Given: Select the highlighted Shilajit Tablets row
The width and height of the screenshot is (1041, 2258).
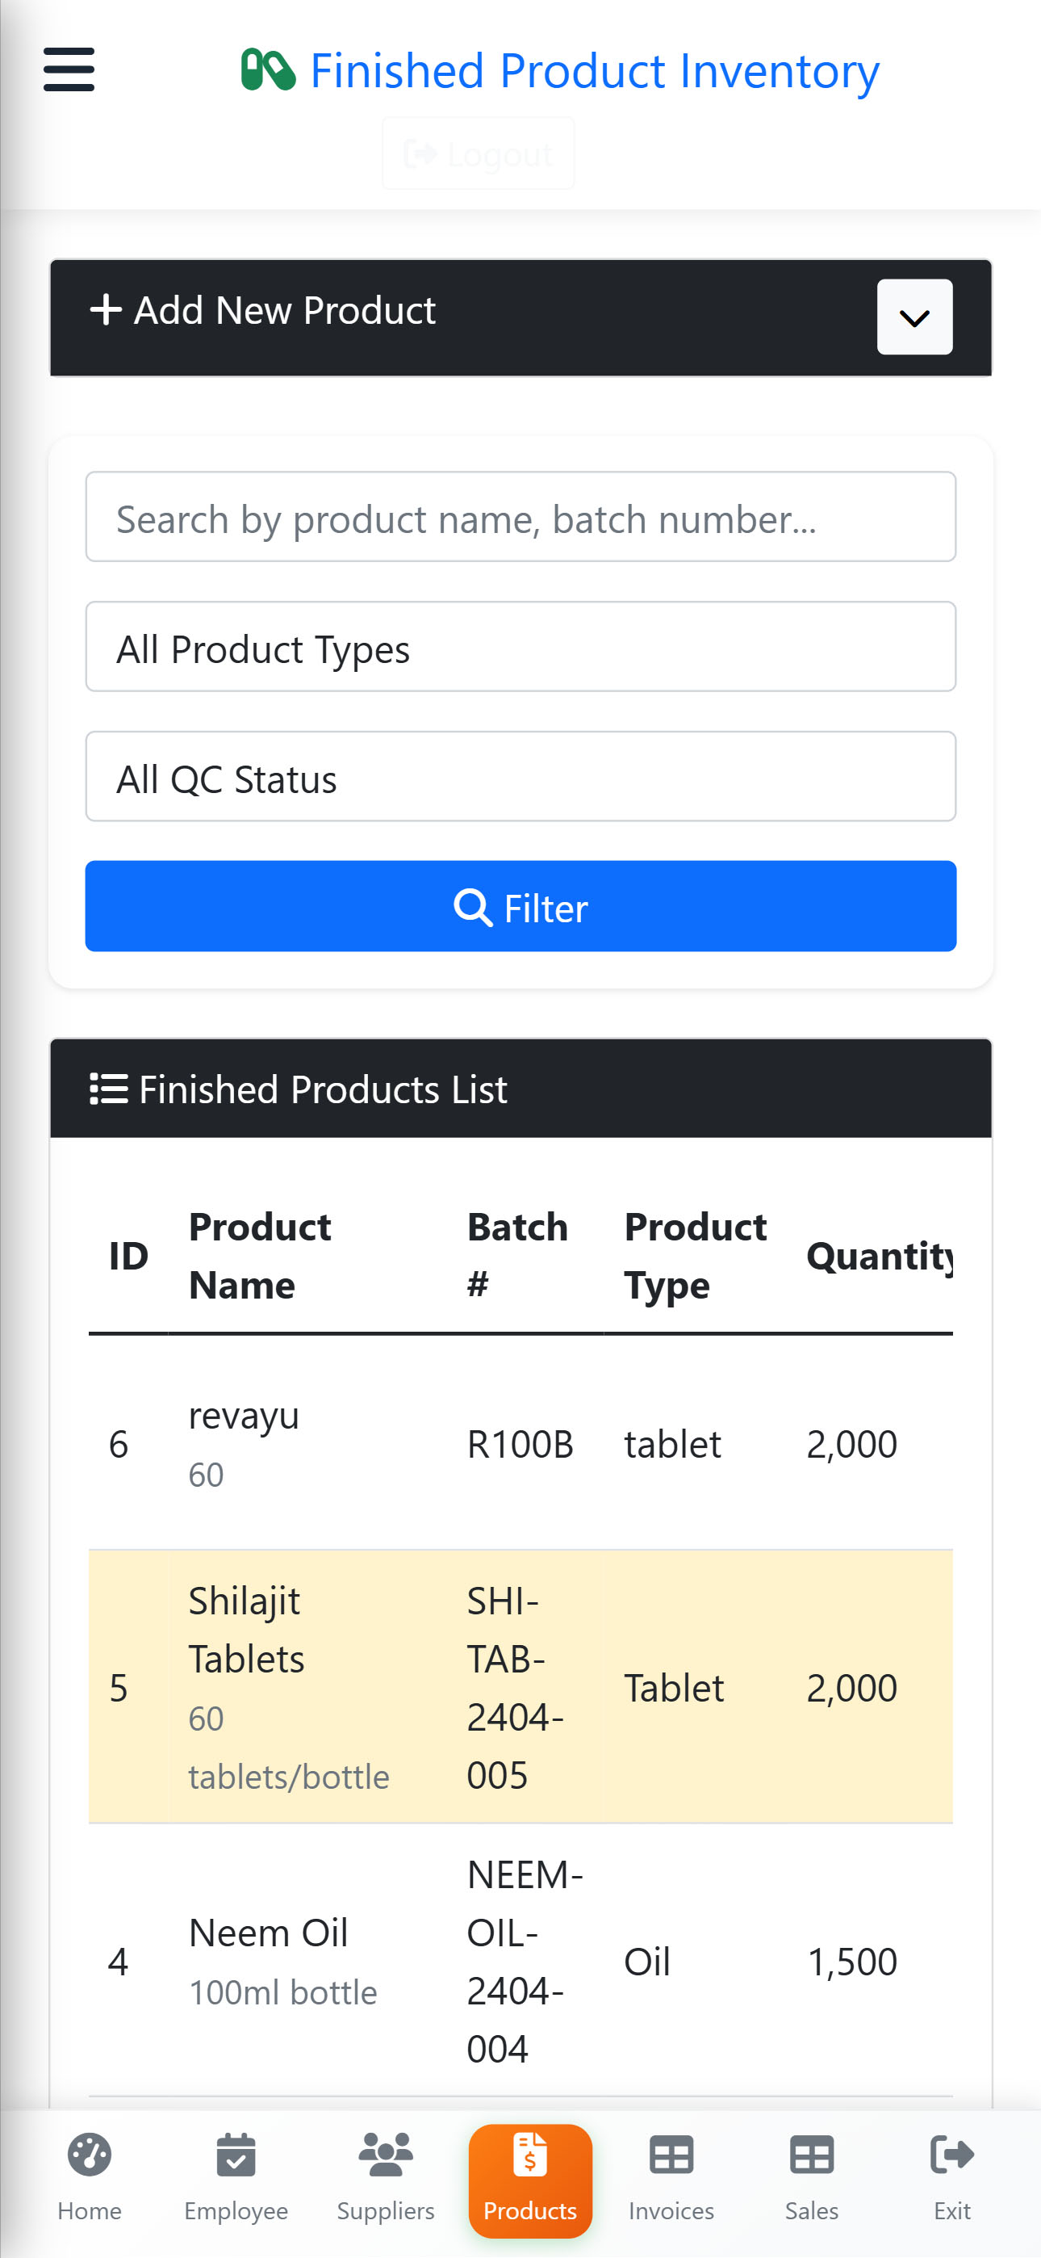Looking at the screenshot, I should 520,1687.
